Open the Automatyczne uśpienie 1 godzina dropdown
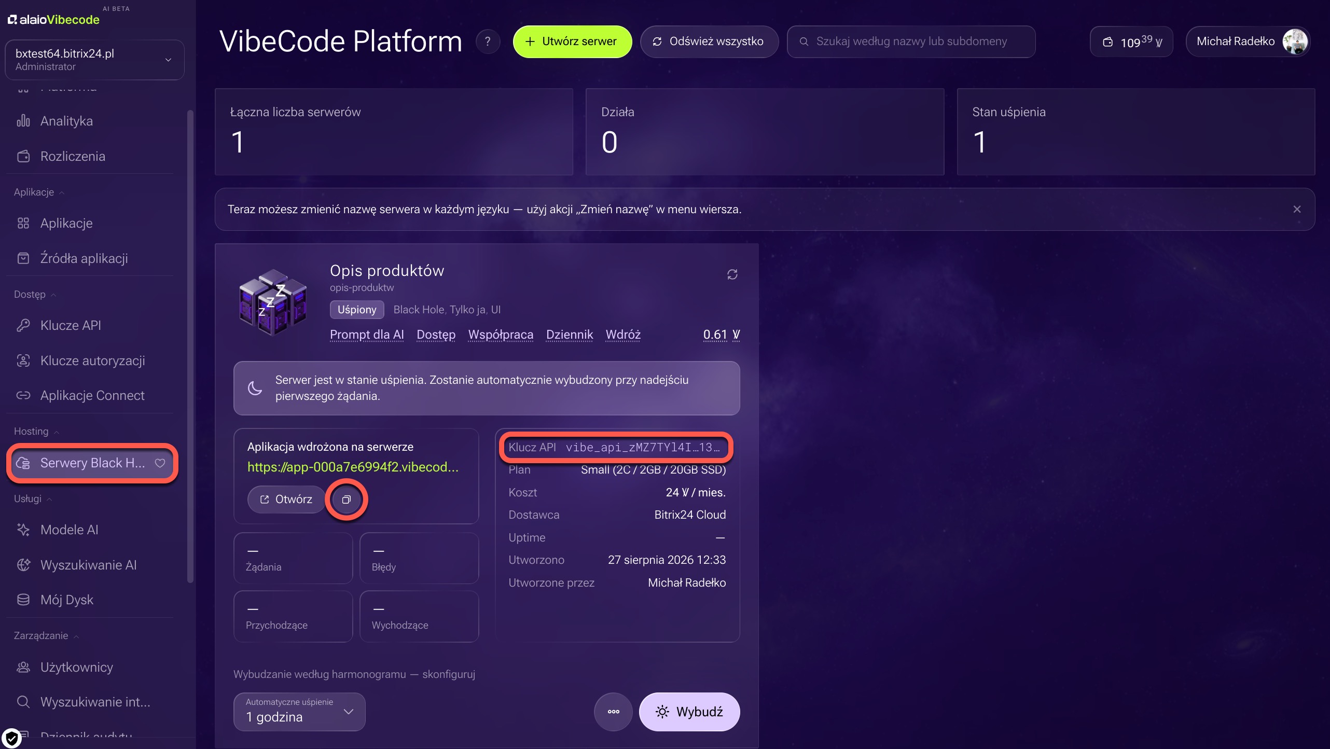Screen dimensions: 1330x749 click(x=299, y=712)
